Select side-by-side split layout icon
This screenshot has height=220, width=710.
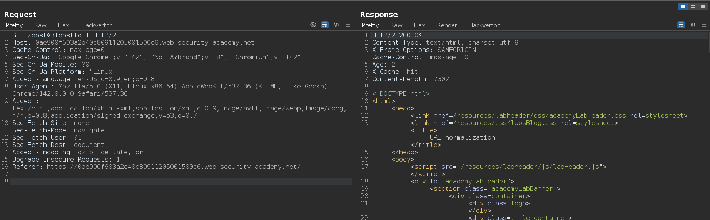click(x=683, y=6)
